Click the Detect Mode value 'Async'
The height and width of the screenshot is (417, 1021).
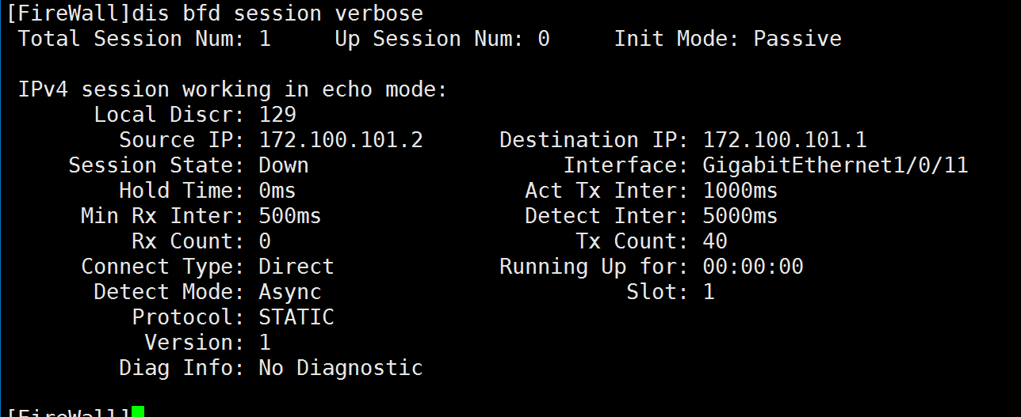coord(290,292)
